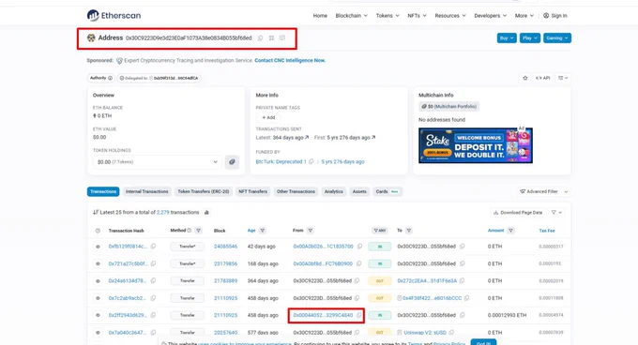Preview details of transaction 0x2ff2943d629
638x345 pixels.
point(98,315)
